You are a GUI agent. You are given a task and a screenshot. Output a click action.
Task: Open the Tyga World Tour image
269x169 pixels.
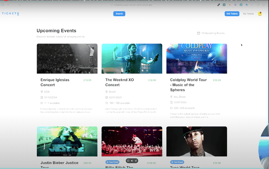[197, 141]
